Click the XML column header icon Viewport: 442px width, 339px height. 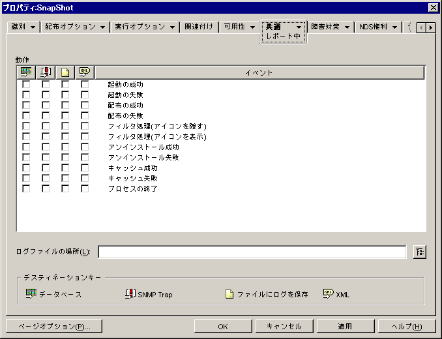[85, 72]
